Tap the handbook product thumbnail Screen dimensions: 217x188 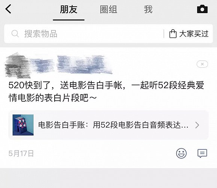tap(23, 125)
